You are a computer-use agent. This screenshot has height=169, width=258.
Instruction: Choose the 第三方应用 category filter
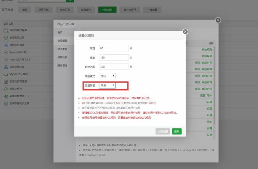pyautogui.click(x=130, y=10)
